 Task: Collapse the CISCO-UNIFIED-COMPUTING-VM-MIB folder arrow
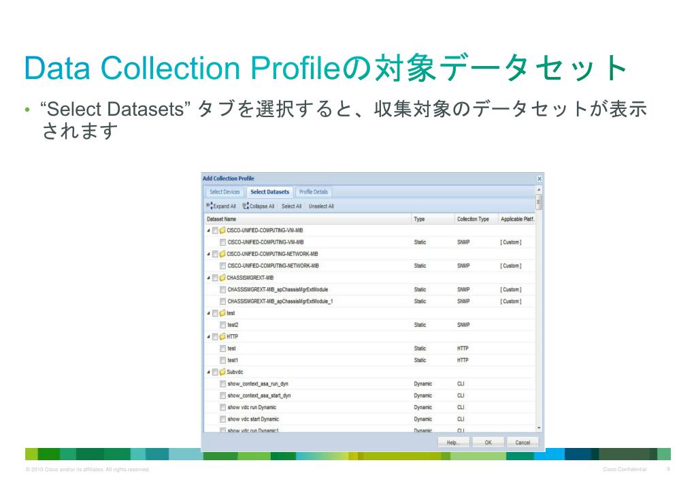pos(209,231)
